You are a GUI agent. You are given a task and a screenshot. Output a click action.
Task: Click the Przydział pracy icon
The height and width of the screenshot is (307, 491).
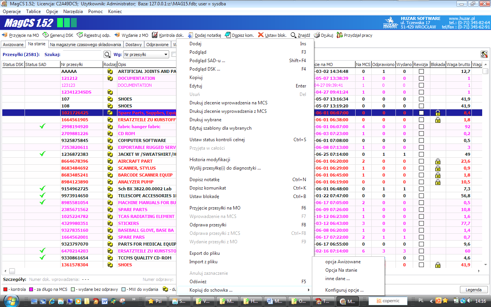point(339,35)
